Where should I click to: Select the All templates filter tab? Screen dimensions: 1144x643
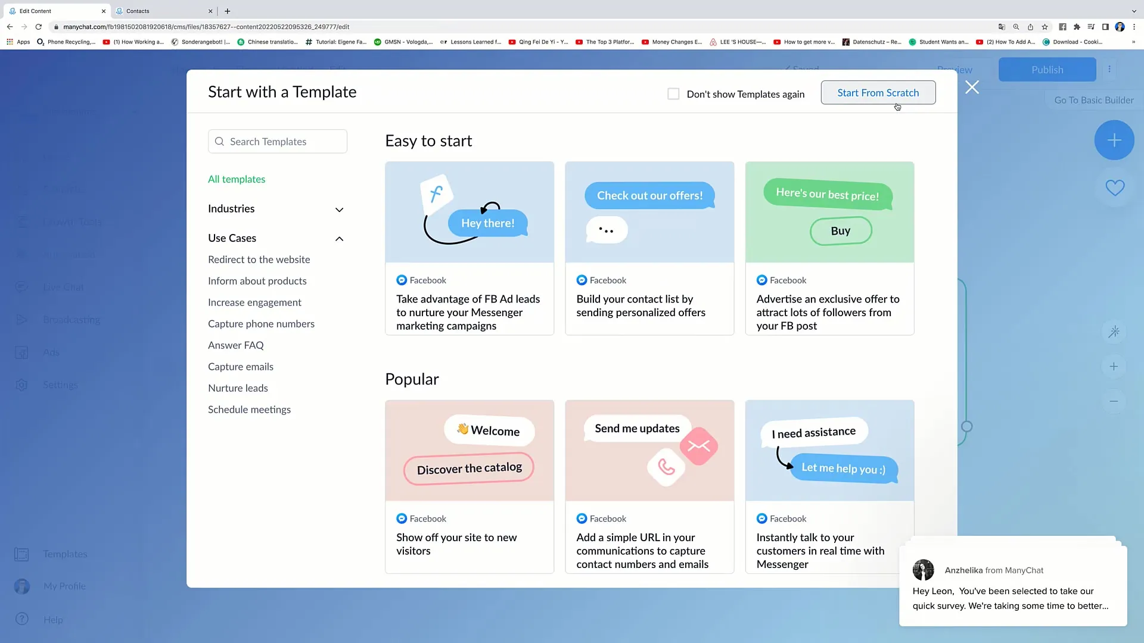click(237, 179)
